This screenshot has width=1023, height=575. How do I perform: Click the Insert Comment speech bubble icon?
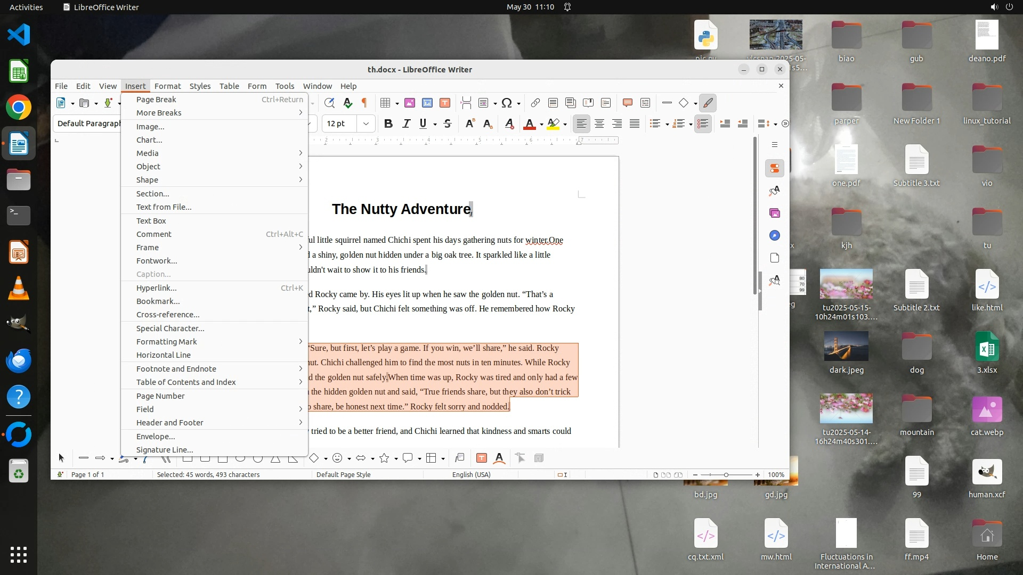pyautogui.click(x=627, y=103)
